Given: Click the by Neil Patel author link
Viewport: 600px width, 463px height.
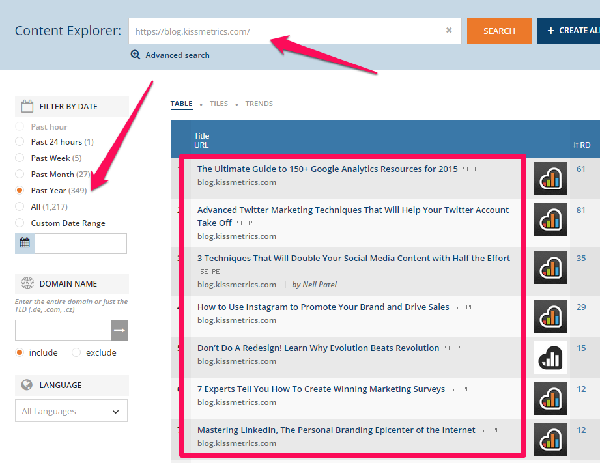Looking at the screenshot, I should (314, 285).
